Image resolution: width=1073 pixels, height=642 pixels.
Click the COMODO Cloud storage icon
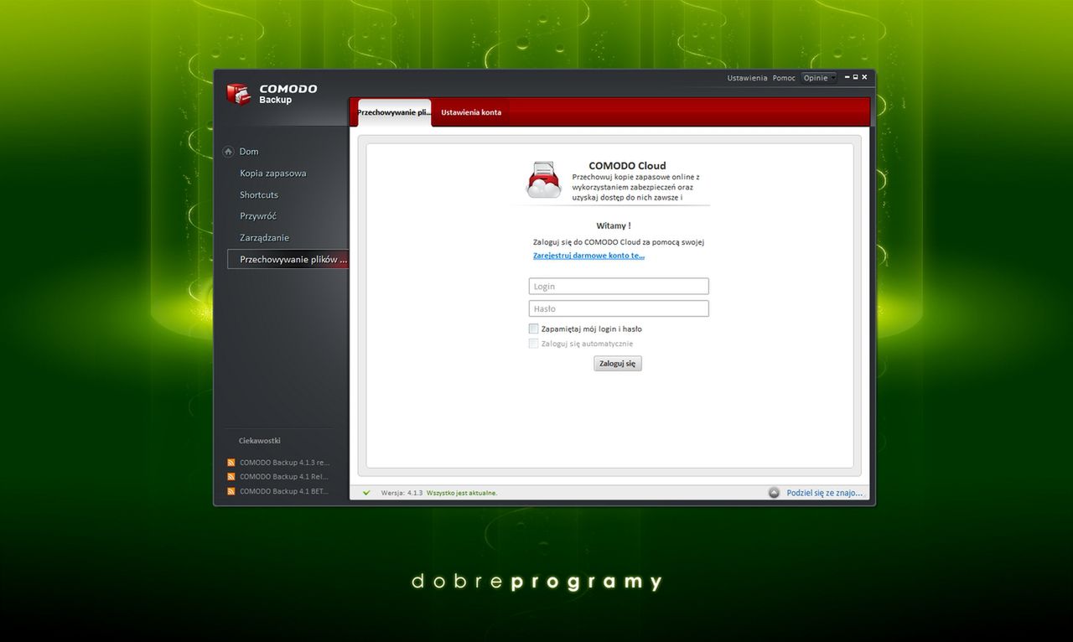[544, 180]
